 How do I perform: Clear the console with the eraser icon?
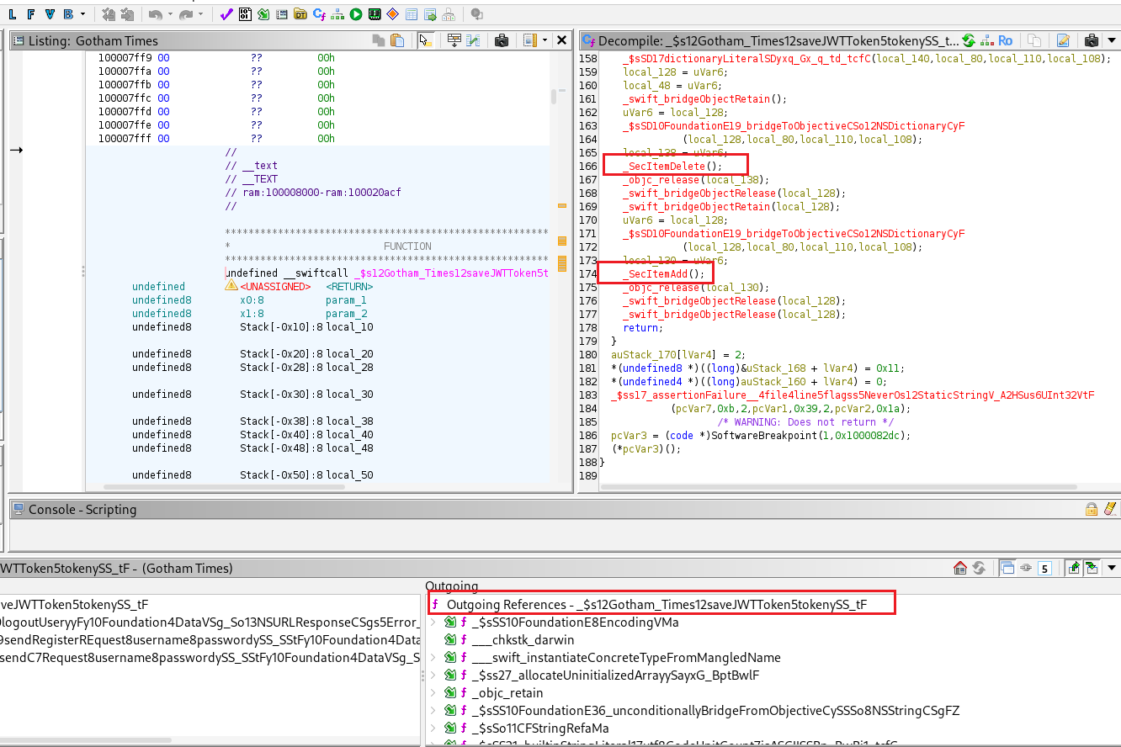click(1109, 509)
